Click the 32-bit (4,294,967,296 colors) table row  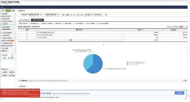coord(103,33)
